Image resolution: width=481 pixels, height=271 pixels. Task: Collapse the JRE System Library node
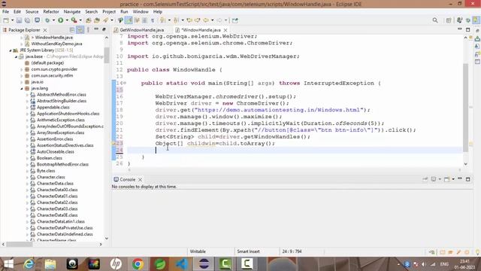[x=10, y=50]
